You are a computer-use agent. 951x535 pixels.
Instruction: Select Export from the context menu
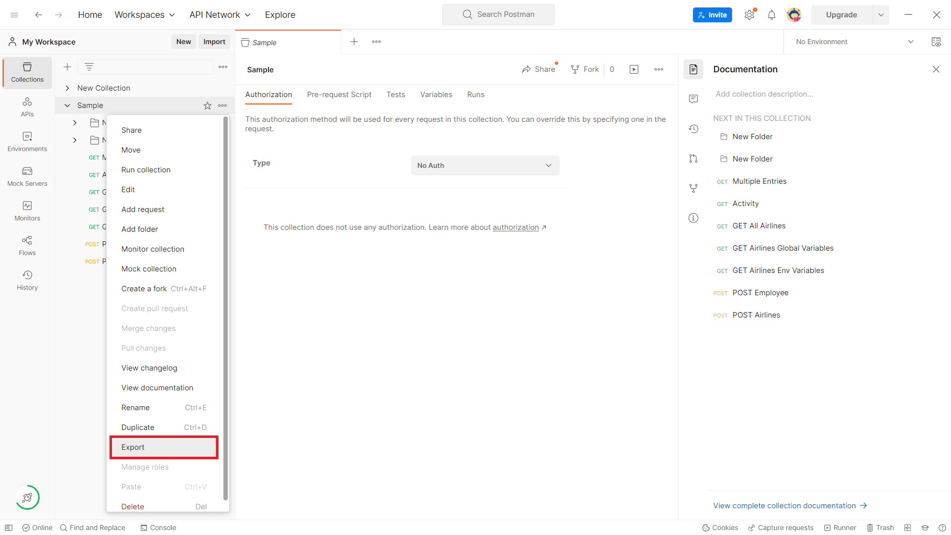point(164,447)
